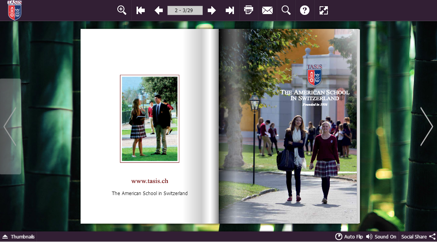This screenshot has width=437, height=242.
Task: Share the book by email envelope icon
Action: click(x=267, y=11)
